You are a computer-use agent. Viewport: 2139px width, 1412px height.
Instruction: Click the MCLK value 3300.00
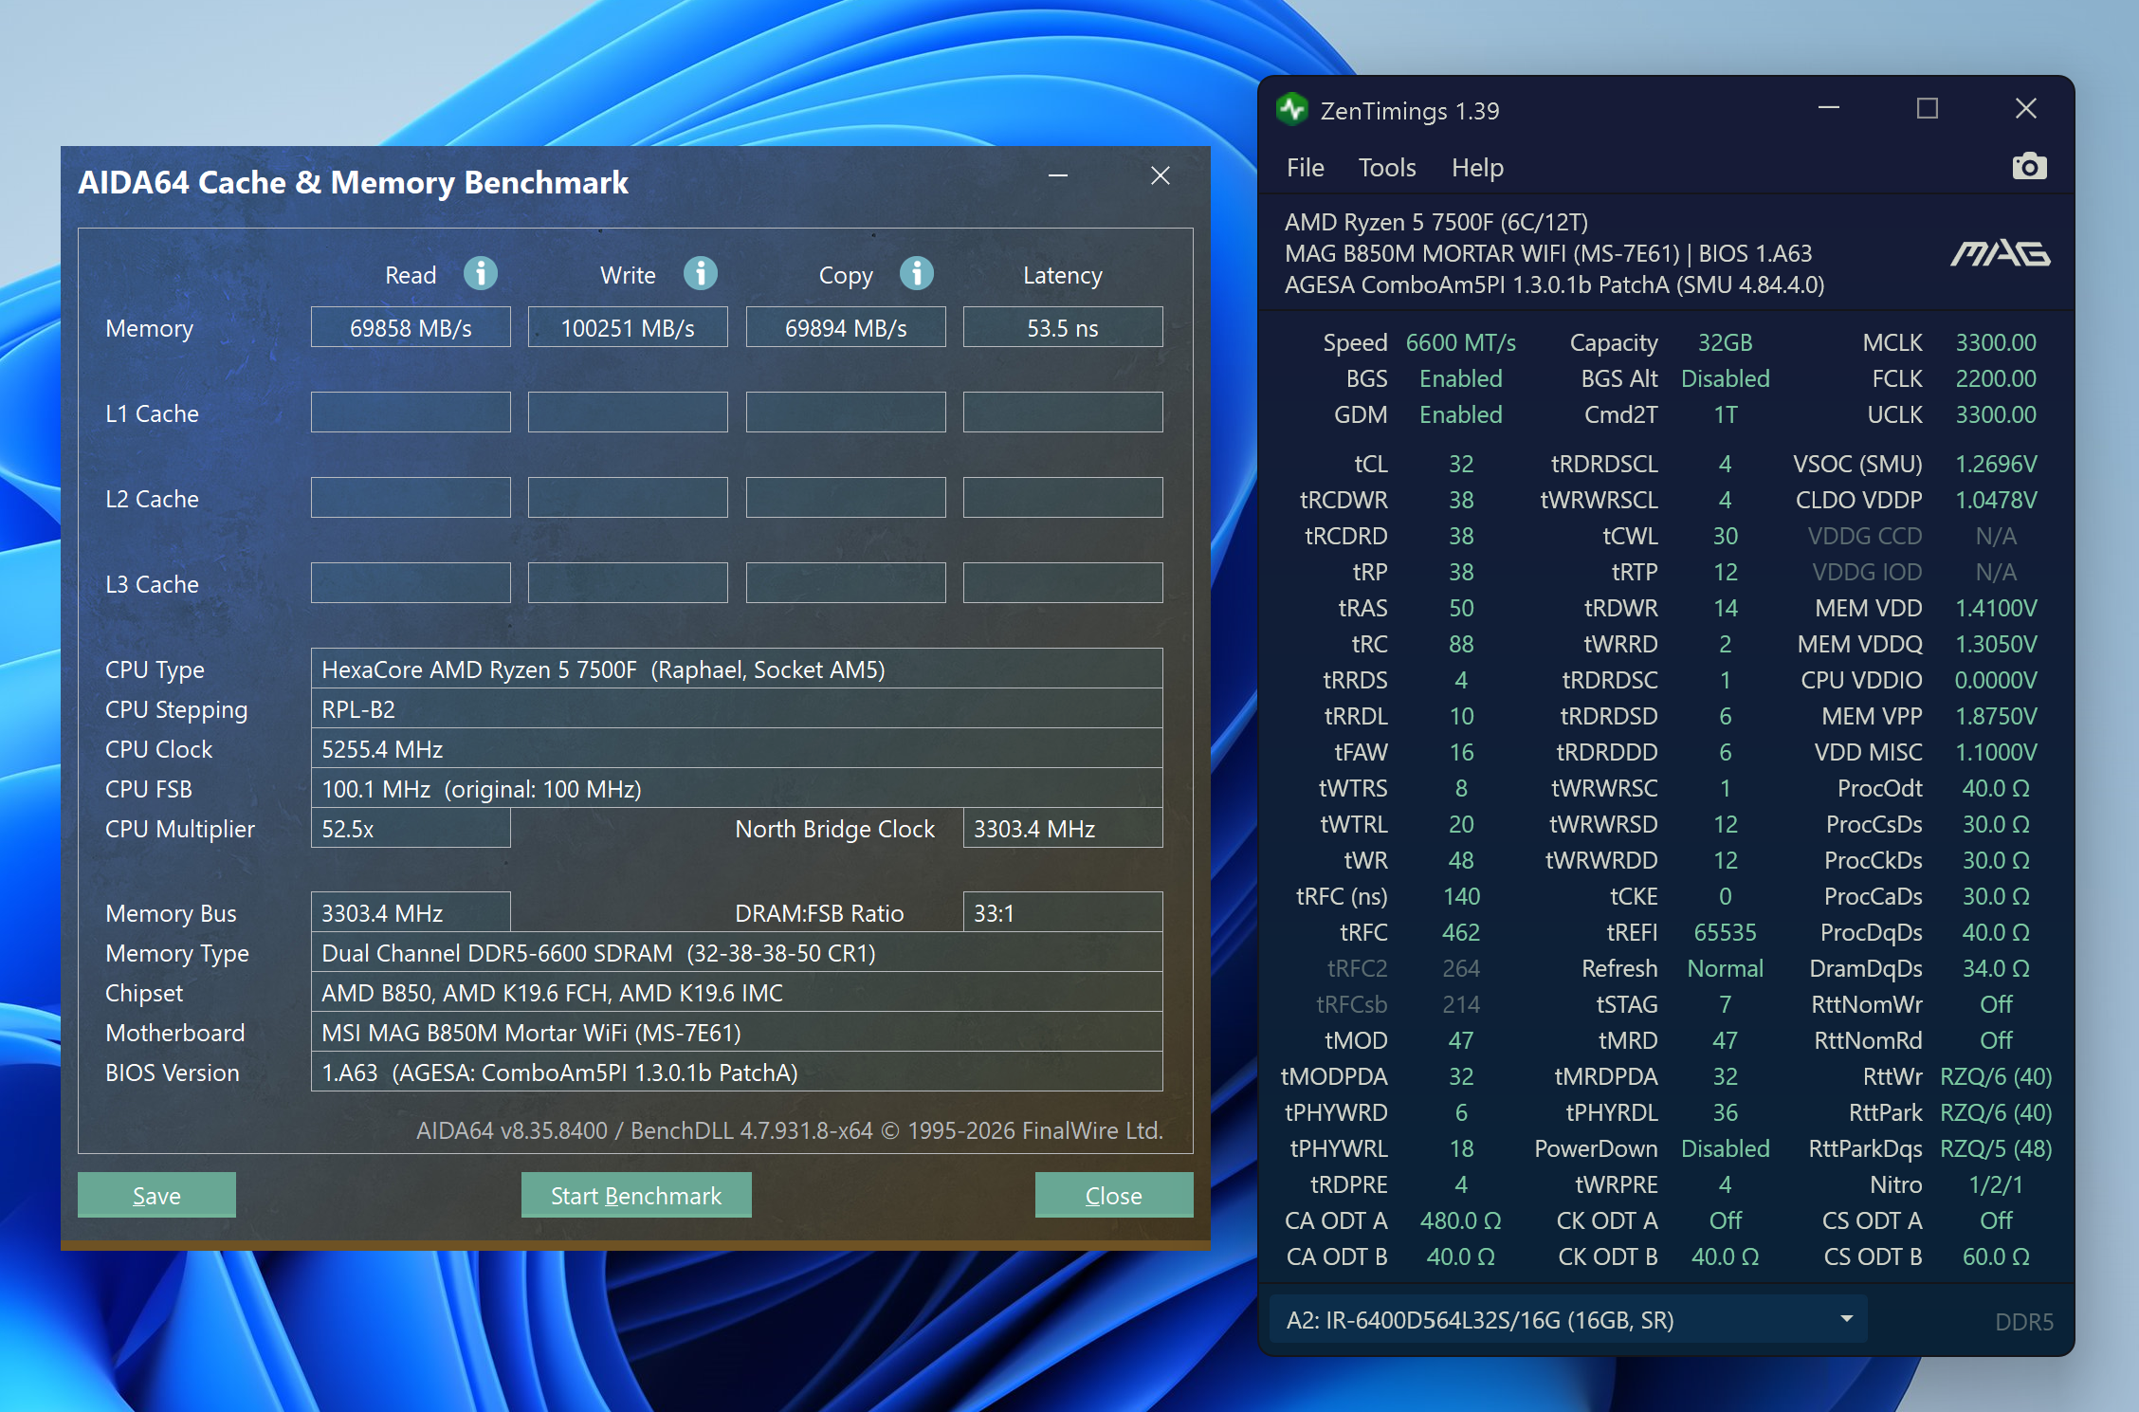tap(1996, 342)
